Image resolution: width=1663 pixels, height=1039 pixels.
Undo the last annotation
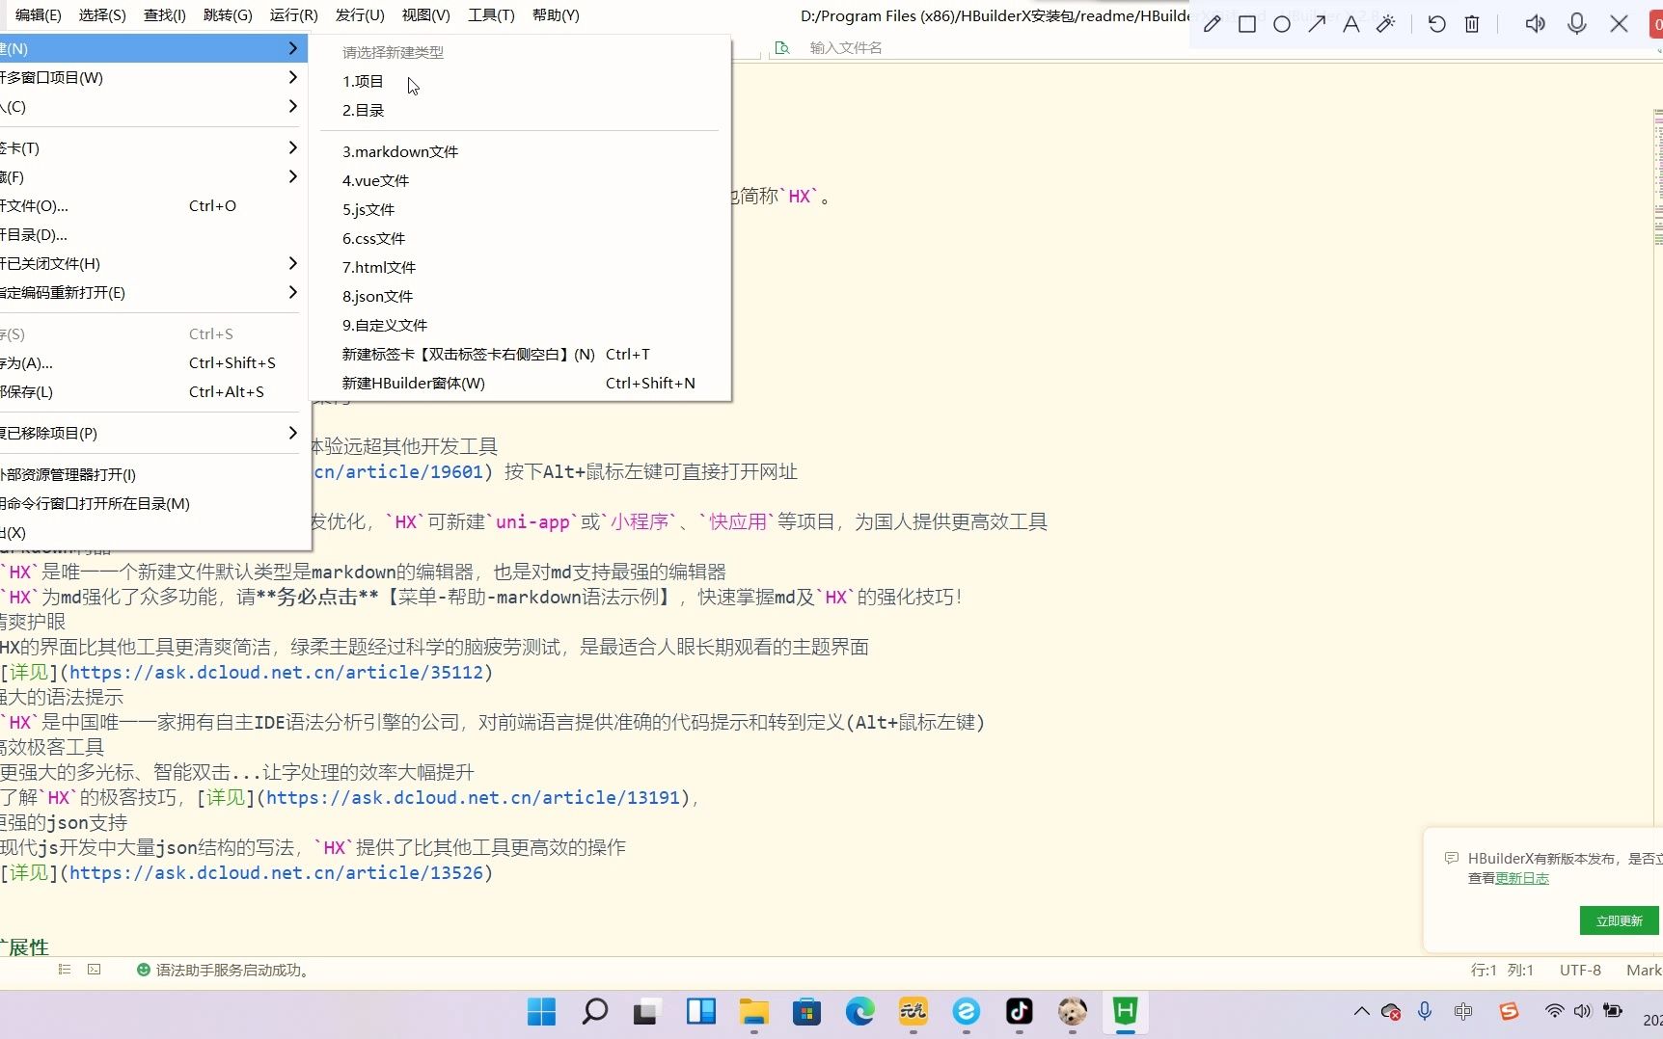coord(1437,24)
